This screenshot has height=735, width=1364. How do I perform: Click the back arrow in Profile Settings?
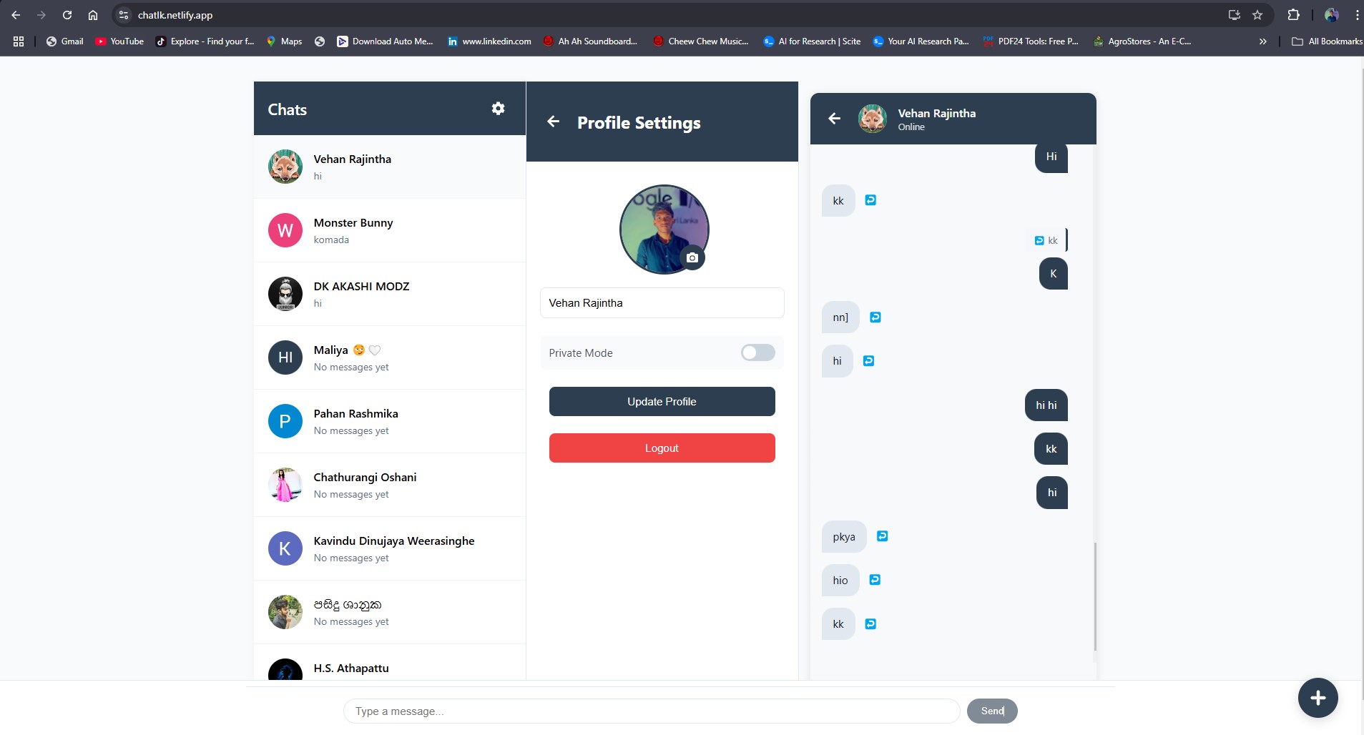(554, 122)
